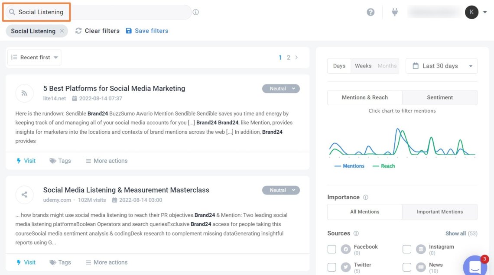Expand the Last 30 days date picker

click(441, 66)
